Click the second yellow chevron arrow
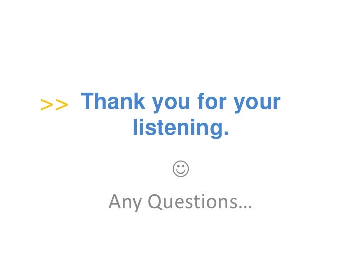Screen dimensions: 362x272 62,105
